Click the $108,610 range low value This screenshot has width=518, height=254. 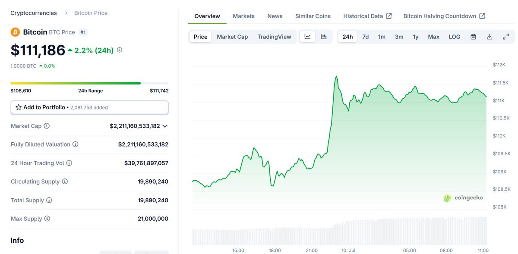[21, 91]
